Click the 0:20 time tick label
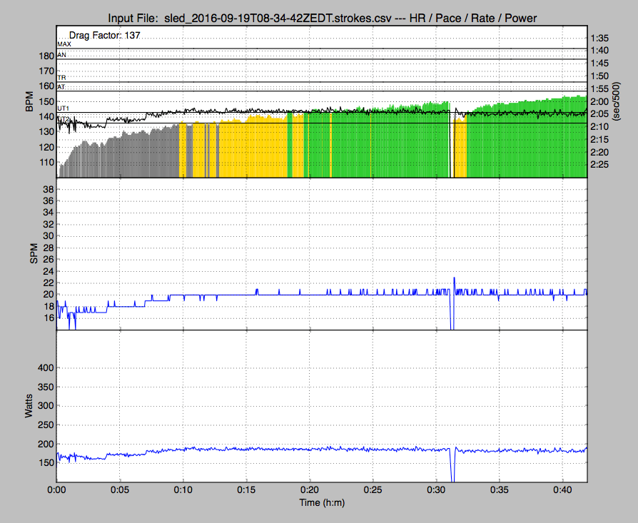The height and width of the screenshot is (523, 638). coord(310,491)
